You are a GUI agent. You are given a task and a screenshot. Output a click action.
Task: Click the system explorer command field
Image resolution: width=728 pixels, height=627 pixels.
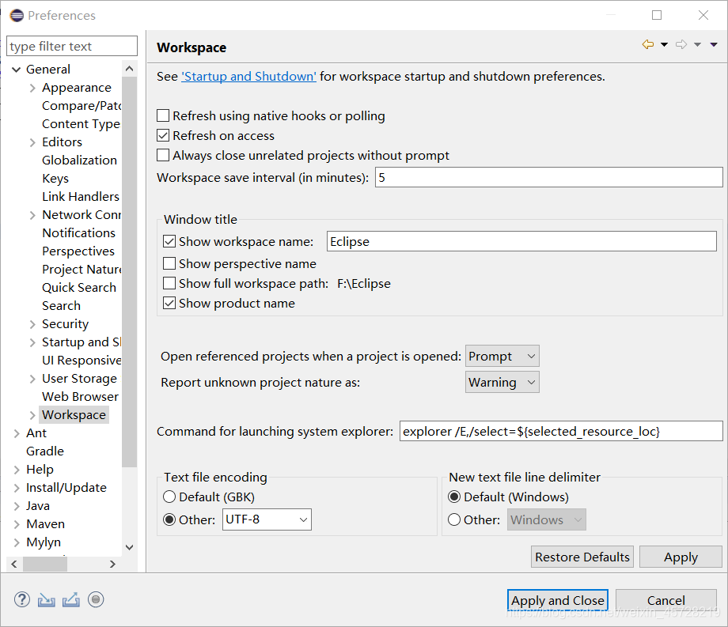pos(561,431)
